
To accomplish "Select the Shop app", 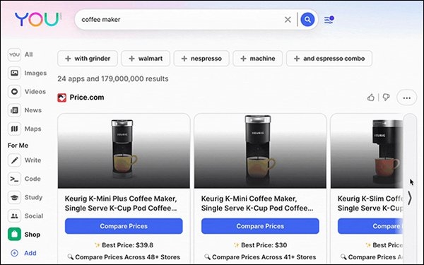I will tap(24, 235).
